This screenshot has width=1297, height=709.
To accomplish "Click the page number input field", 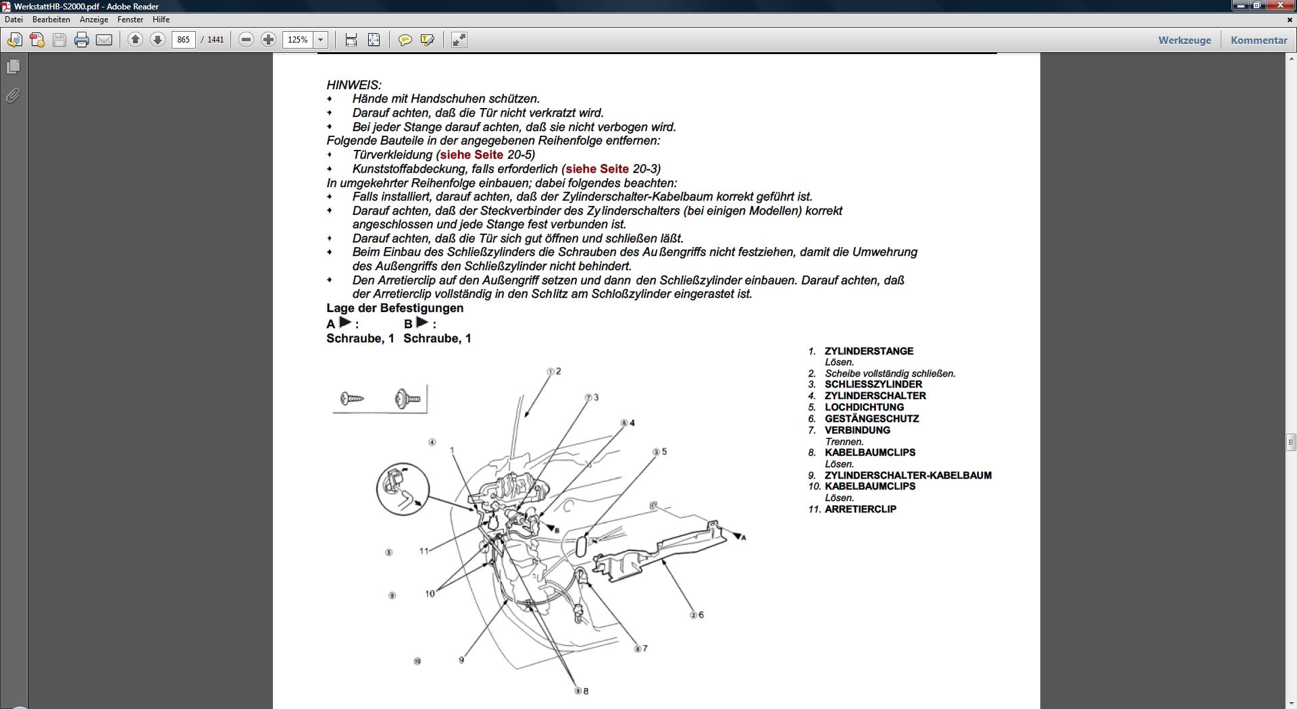I will click(183, 40).
